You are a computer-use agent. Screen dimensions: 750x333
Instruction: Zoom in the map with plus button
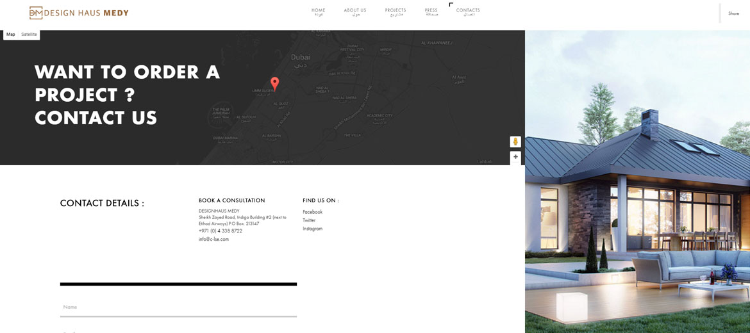tap(515, 157)
